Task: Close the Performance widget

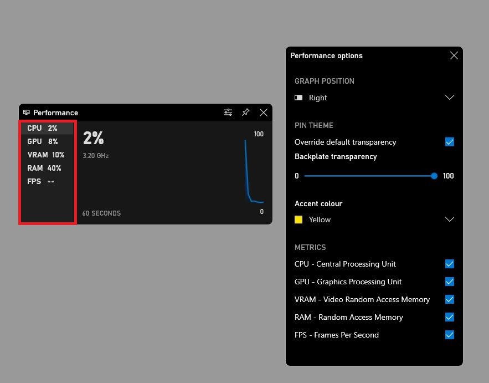Action: [x=264, y=113]
